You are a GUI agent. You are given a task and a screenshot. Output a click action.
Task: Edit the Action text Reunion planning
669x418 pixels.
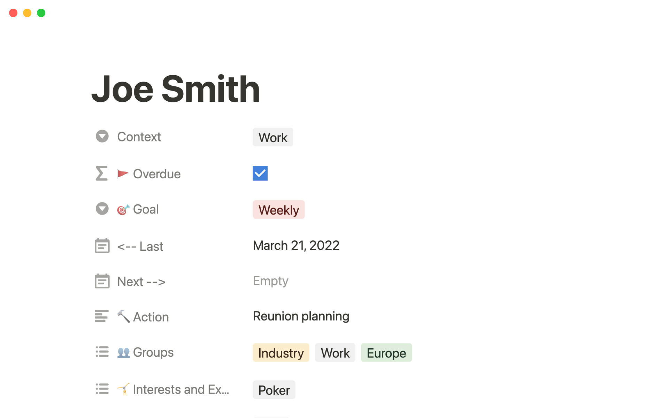click(301, 316)
